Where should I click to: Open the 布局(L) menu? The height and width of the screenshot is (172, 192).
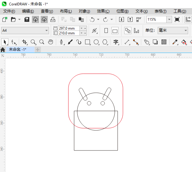pos(66,11)
